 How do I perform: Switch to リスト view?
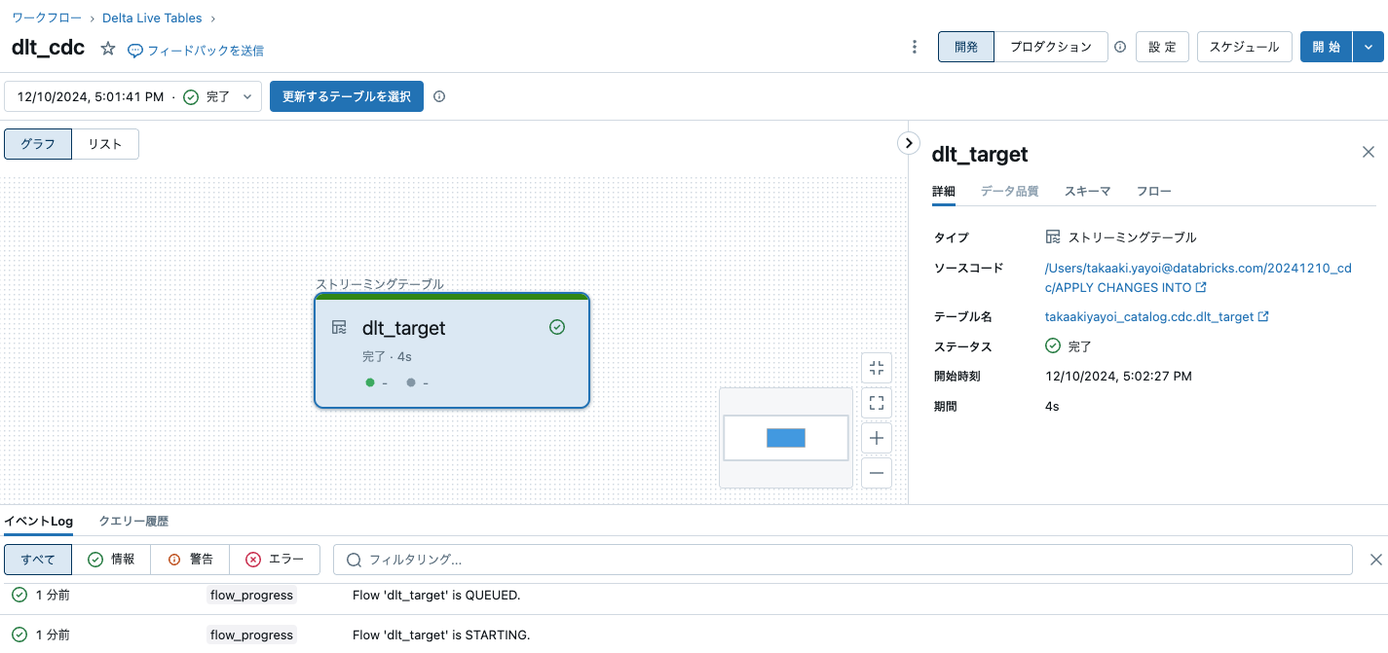105,144
